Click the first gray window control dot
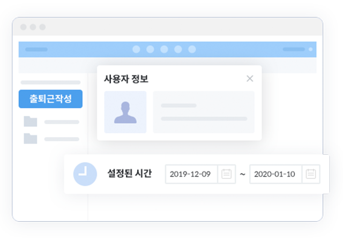 coord(24,27)
